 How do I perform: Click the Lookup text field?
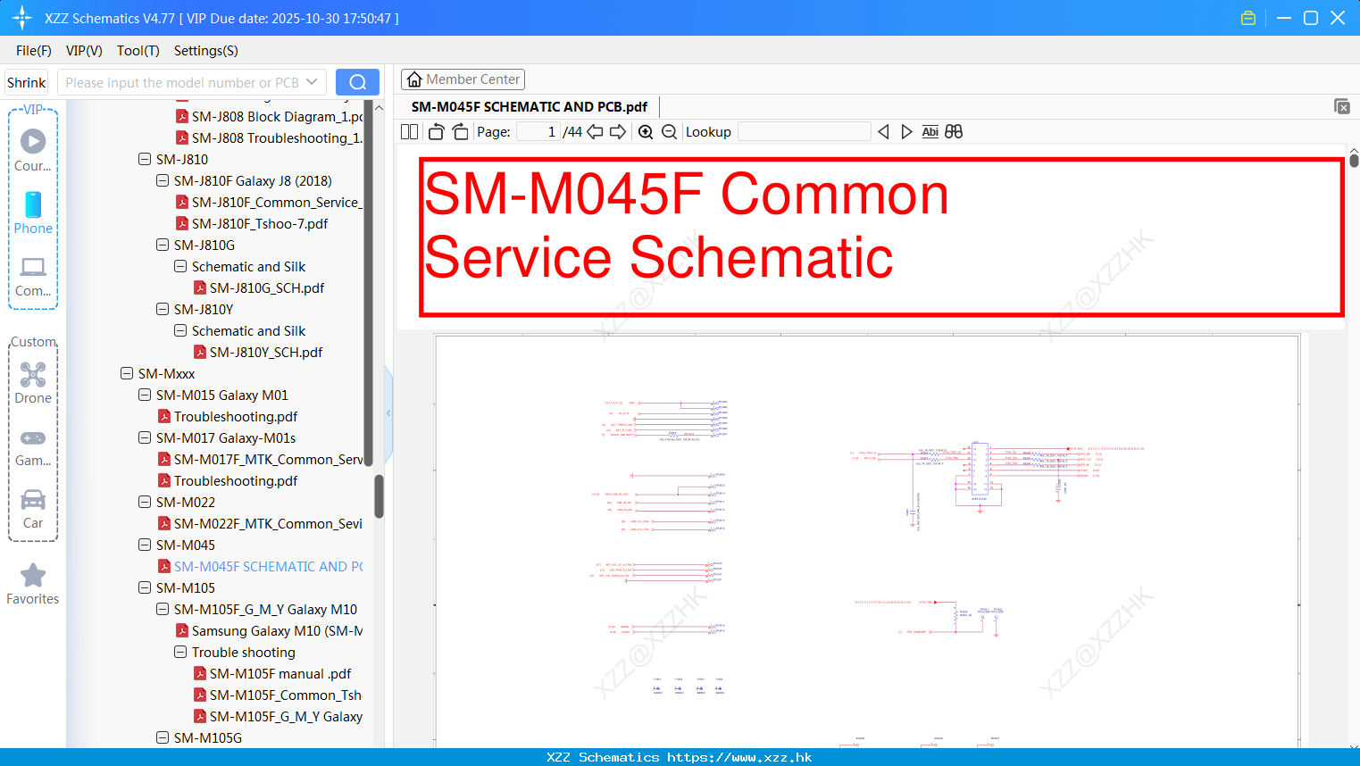(x=804, y=132)
